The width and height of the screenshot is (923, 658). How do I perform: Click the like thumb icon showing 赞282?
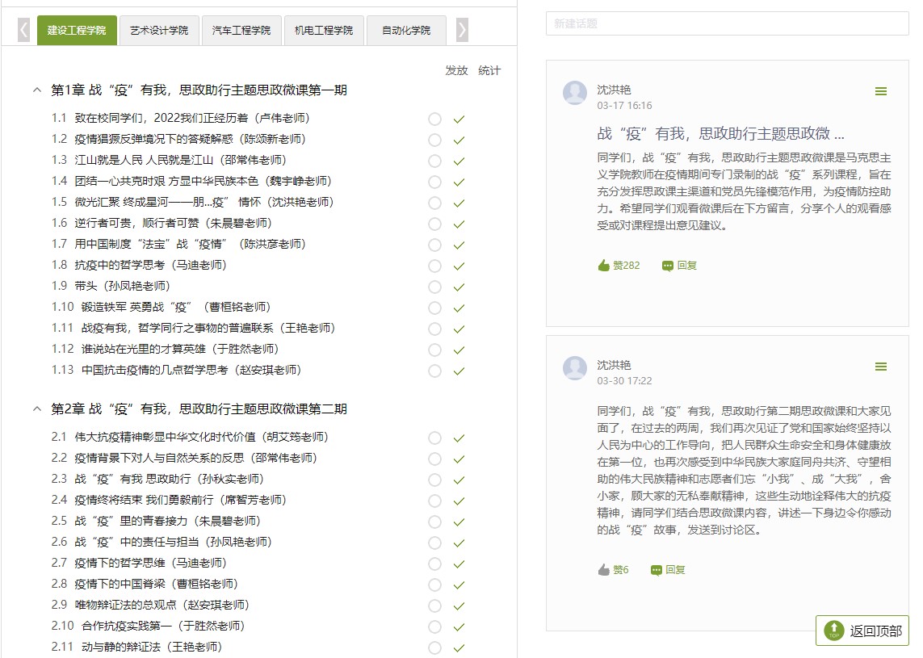[604, 266]
